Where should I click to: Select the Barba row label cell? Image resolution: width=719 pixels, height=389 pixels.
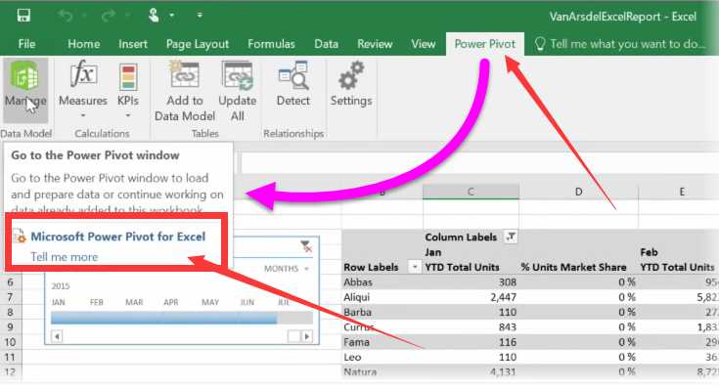pyautogui.click(x=382, y=313)
